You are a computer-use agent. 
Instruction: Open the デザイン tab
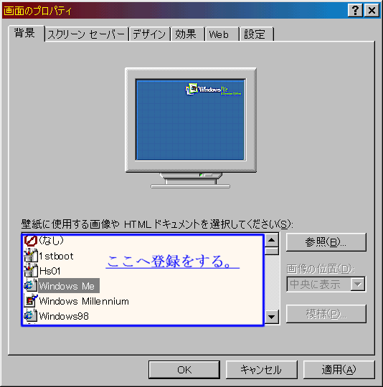149,34
